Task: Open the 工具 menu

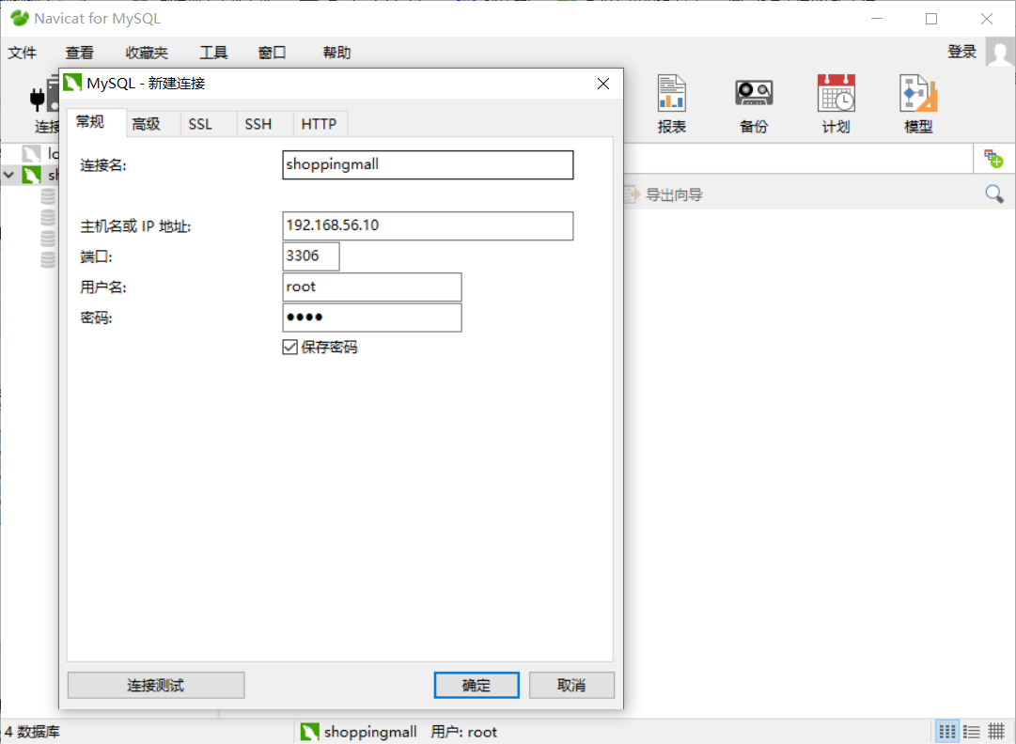Action: 213,53
